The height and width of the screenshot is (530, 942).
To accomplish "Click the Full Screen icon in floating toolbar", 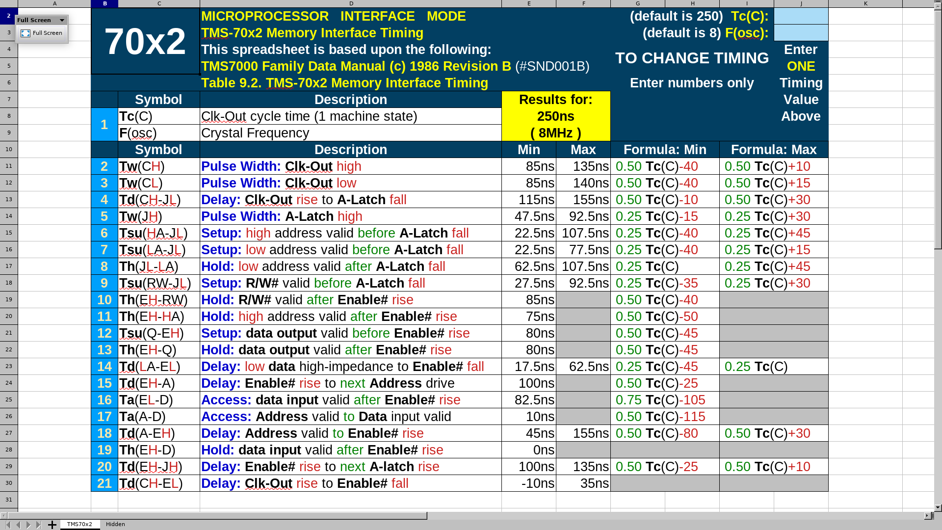I will [26, 33].
